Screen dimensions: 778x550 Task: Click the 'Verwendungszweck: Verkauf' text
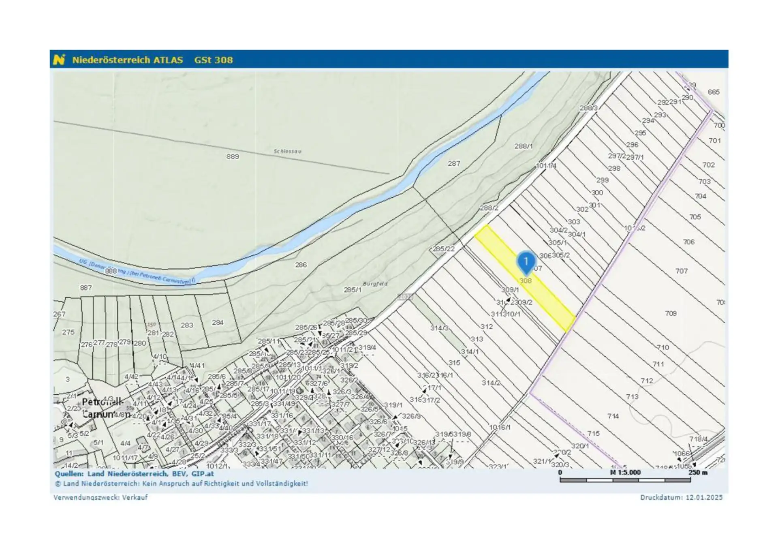(x=100, y=497)
